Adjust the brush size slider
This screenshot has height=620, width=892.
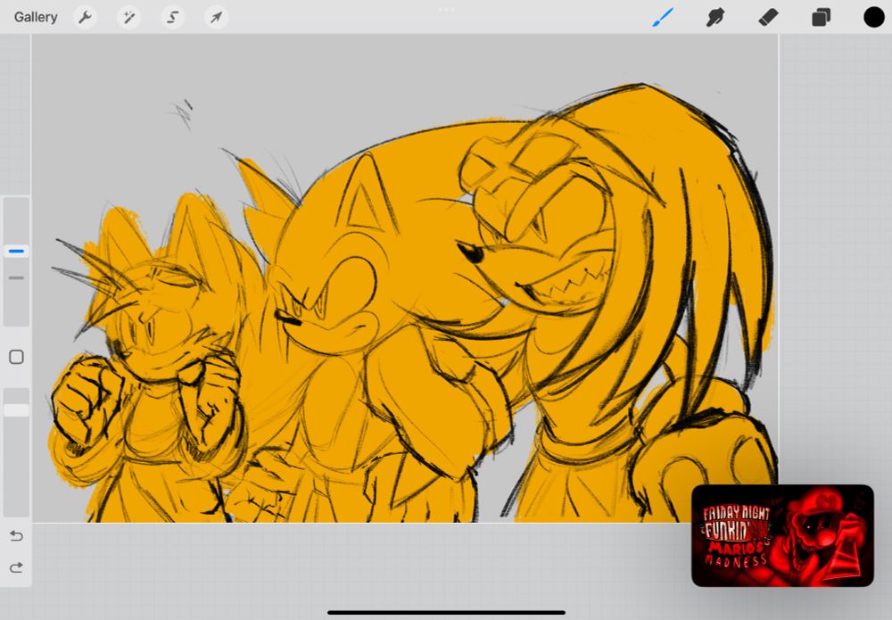pyautogui.click(x=16, y=261)
